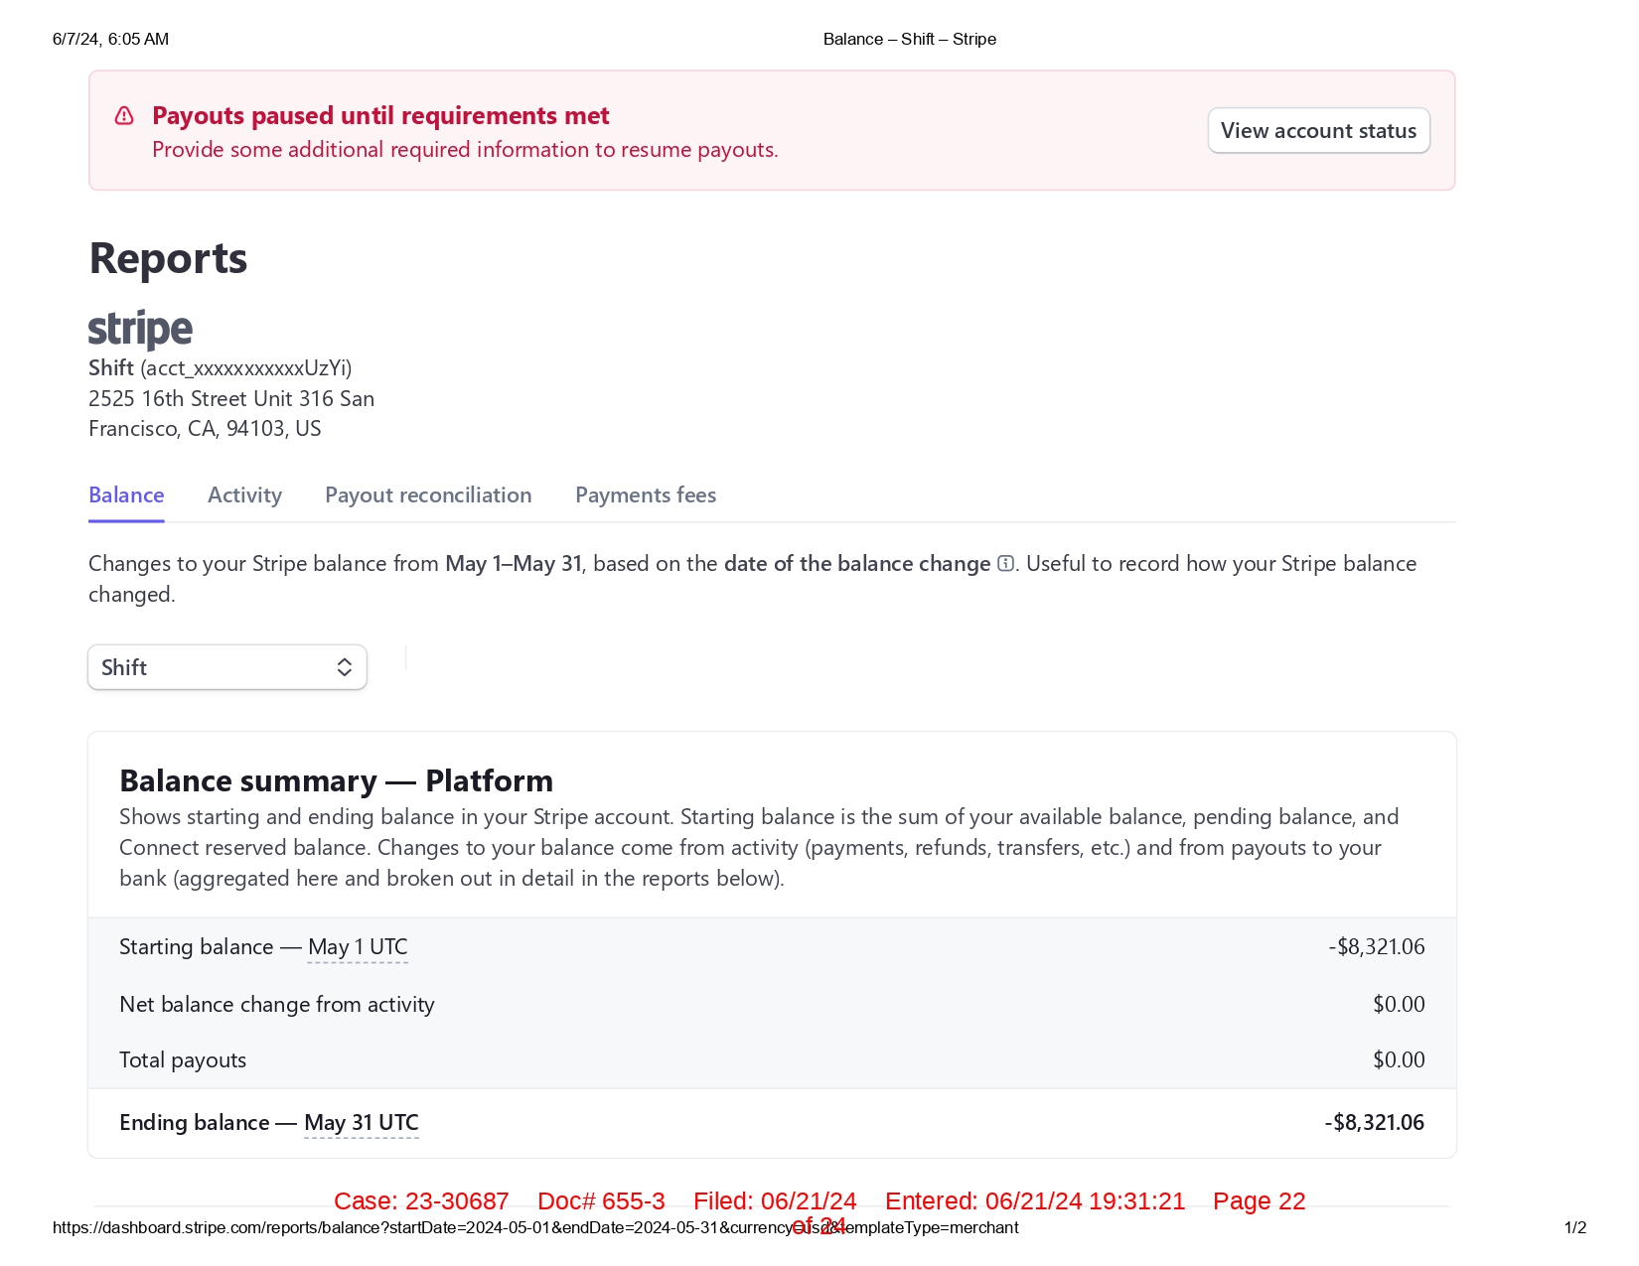Switch to the Activity tab
This screenshot has width=1639, height=1266.
(x=244, y=495)
